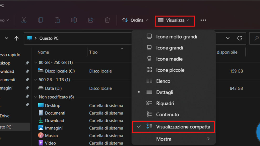Click the Nome column header

[x=43, y=52]
